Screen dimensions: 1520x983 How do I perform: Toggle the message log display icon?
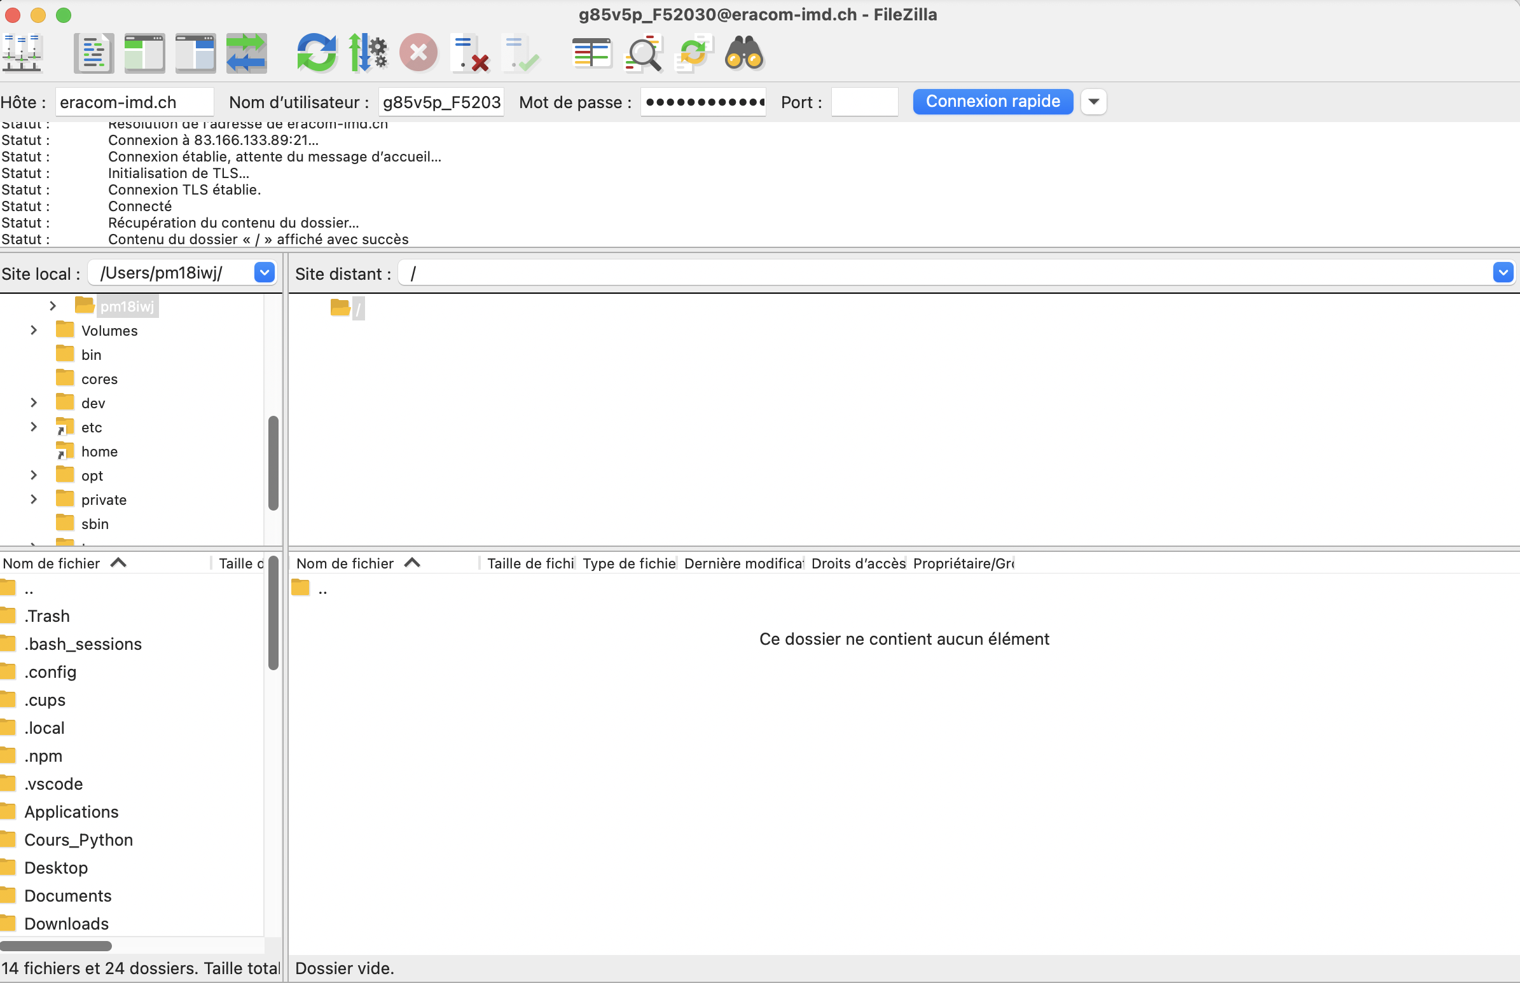94,53
